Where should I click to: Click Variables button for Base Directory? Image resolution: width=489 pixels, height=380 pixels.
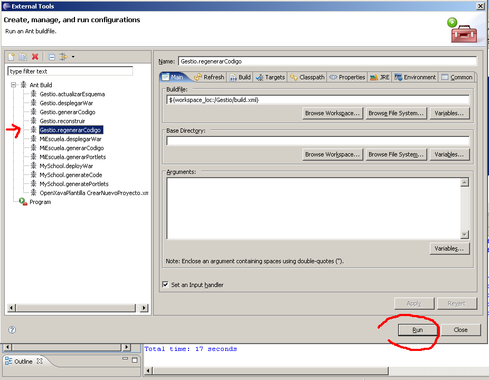449,154
